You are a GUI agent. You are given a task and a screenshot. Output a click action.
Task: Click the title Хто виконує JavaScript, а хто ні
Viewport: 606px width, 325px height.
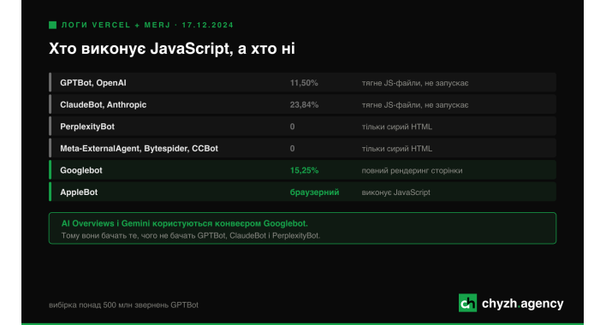pos(172,49)
